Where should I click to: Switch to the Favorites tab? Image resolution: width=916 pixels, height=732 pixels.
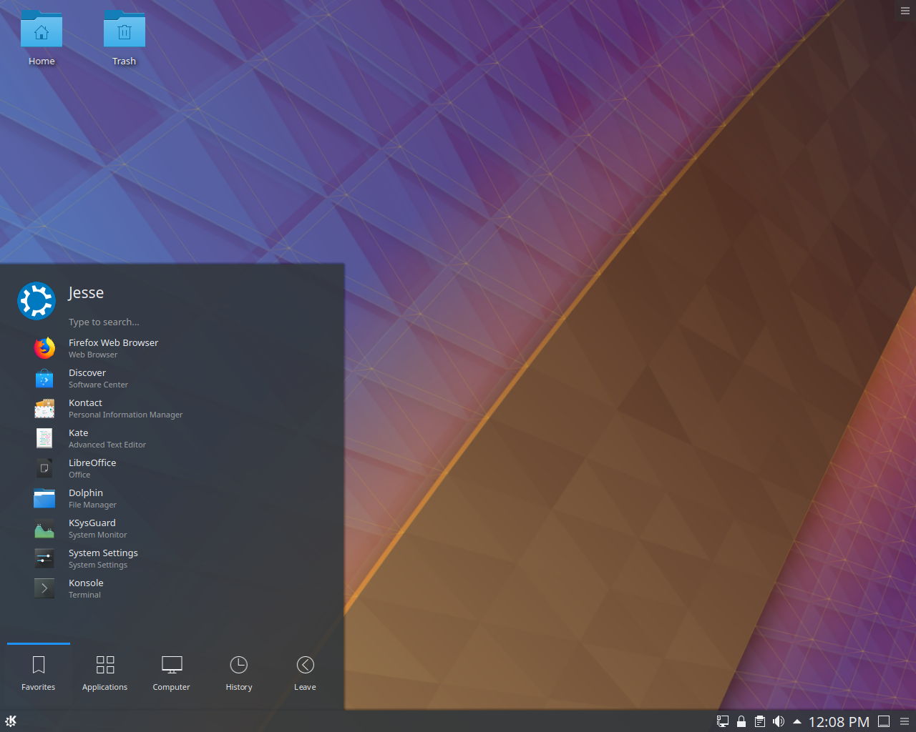tap(39, 673)
